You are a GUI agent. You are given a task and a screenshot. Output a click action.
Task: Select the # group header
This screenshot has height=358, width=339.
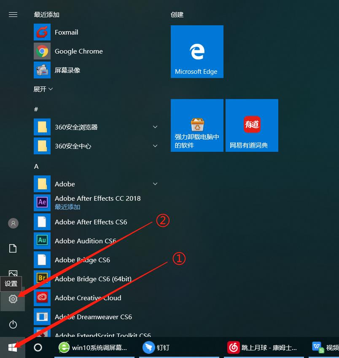pyautogui.click(x=35, y=109)
